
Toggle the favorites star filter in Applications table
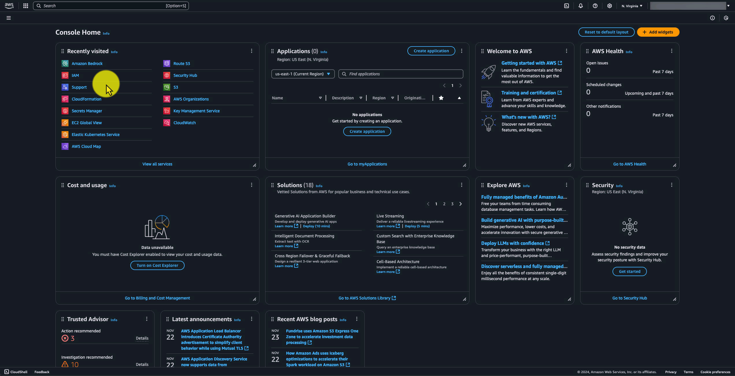[441, 98]
